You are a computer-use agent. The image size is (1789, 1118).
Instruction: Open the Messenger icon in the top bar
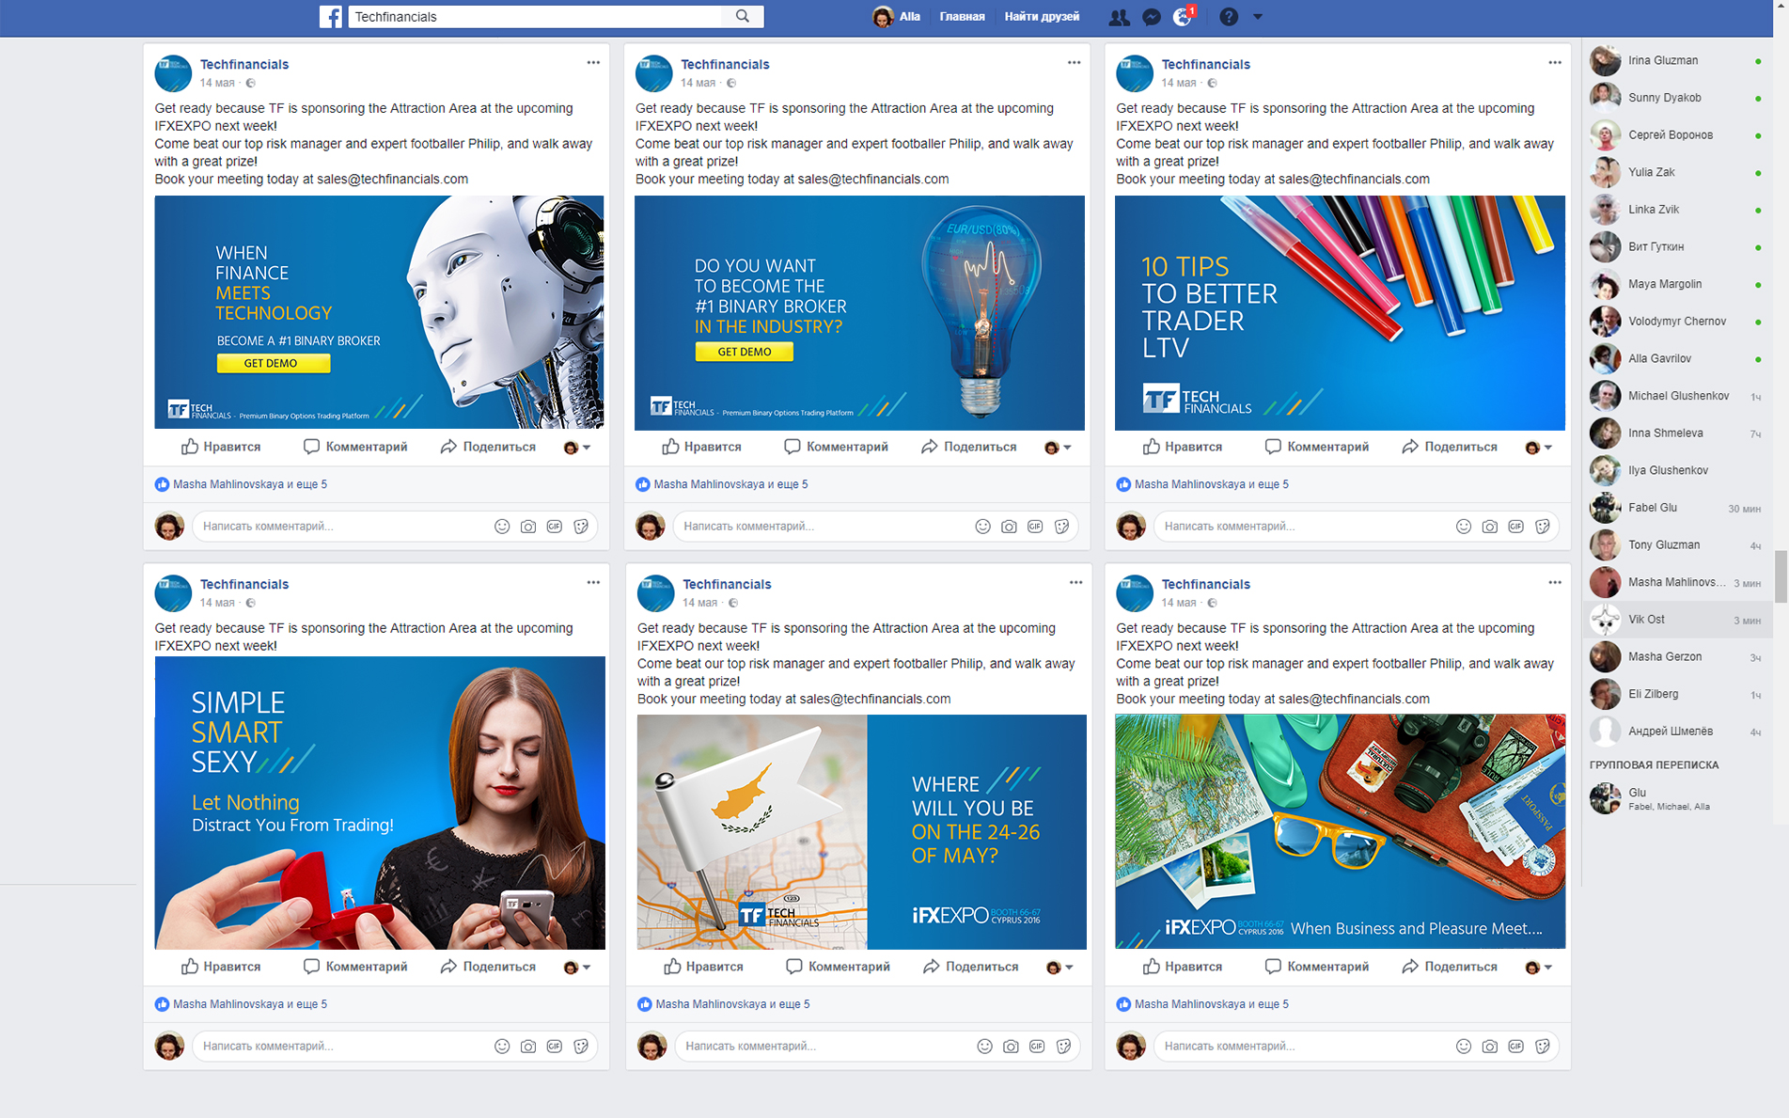pyautogui.click(x=1152, y=17)
